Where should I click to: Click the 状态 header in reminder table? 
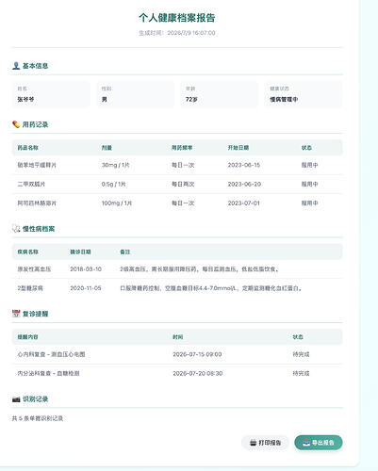tap(298, 337)
